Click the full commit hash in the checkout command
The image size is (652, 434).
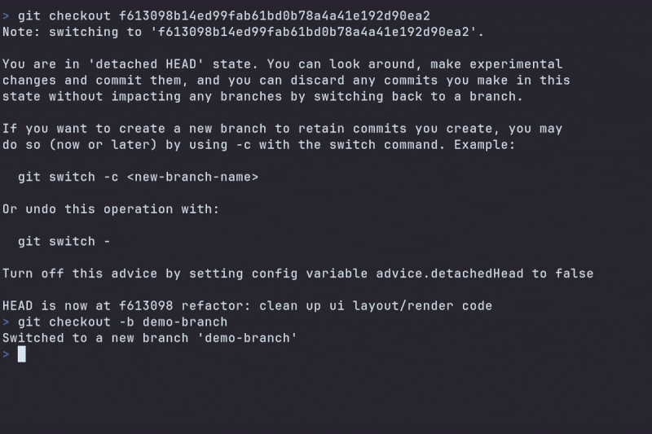pyautogui.click(x=275, y=15)
